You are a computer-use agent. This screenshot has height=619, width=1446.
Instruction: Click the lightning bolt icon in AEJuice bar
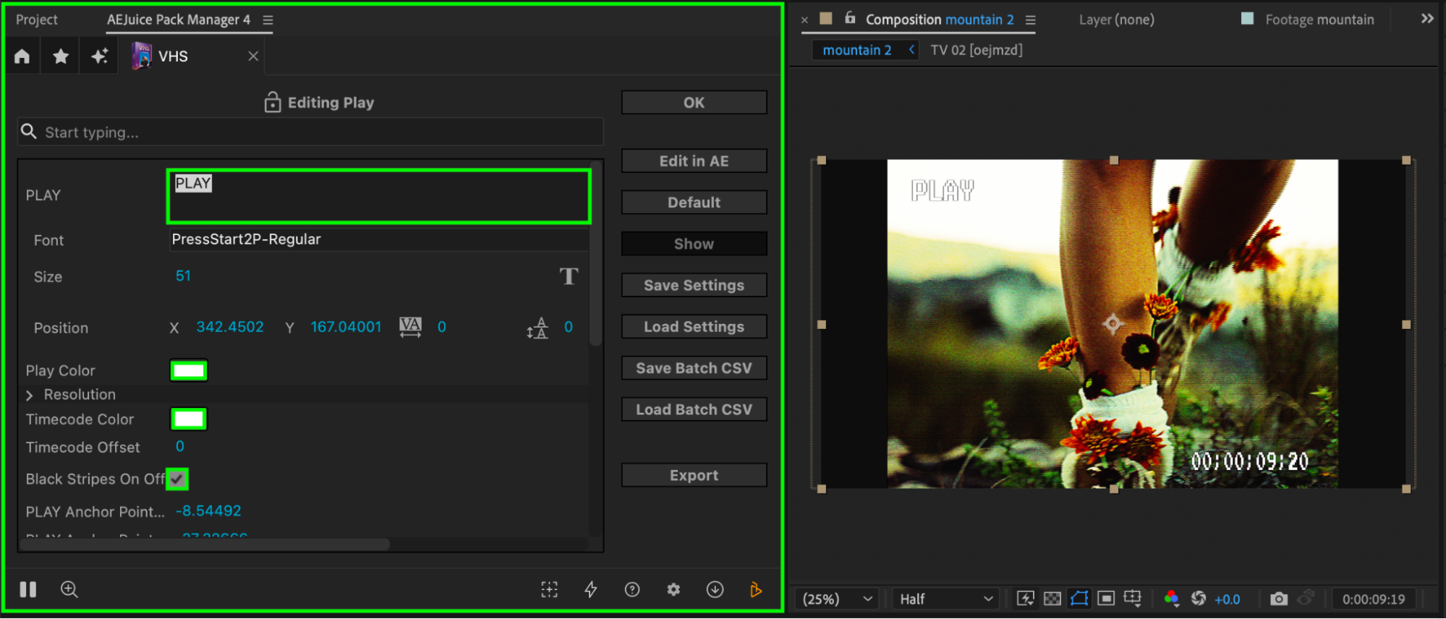[591, 590]
